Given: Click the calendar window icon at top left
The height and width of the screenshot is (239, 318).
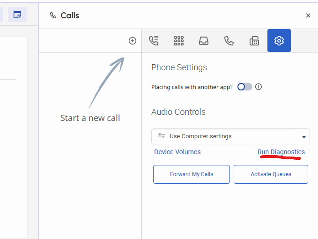Looking at the screenshot, I should click(x=17, y=15).
